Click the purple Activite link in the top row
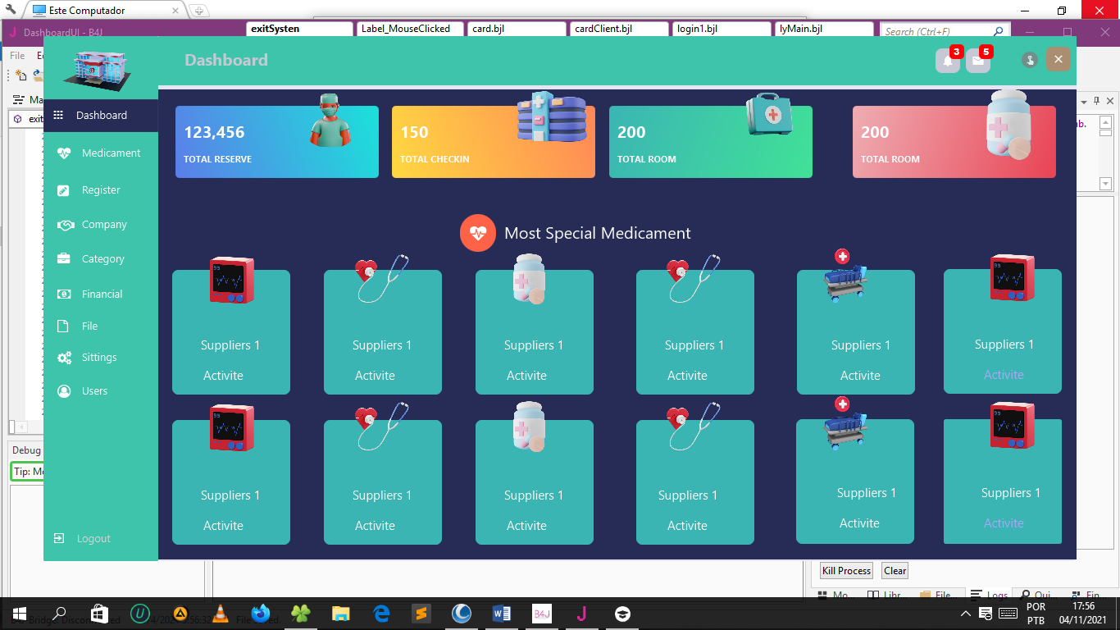This screenshot has width=1120, height=630. [1004, 375]
